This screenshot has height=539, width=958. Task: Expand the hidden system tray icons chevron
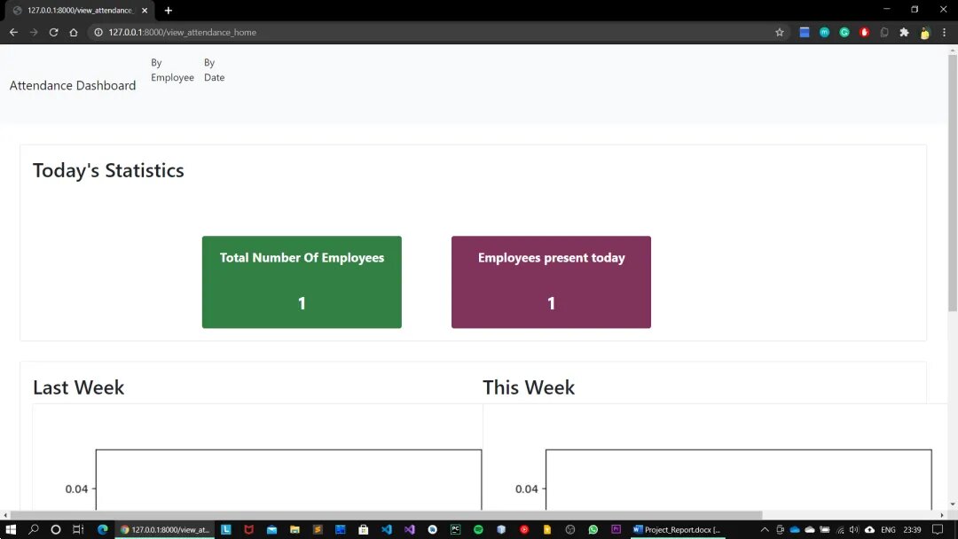click(x=765, y=529)
